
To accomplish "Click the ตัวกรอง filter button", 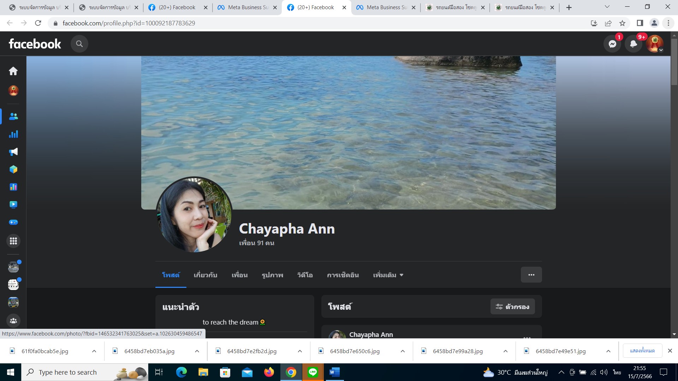I will tap(512, 307).
